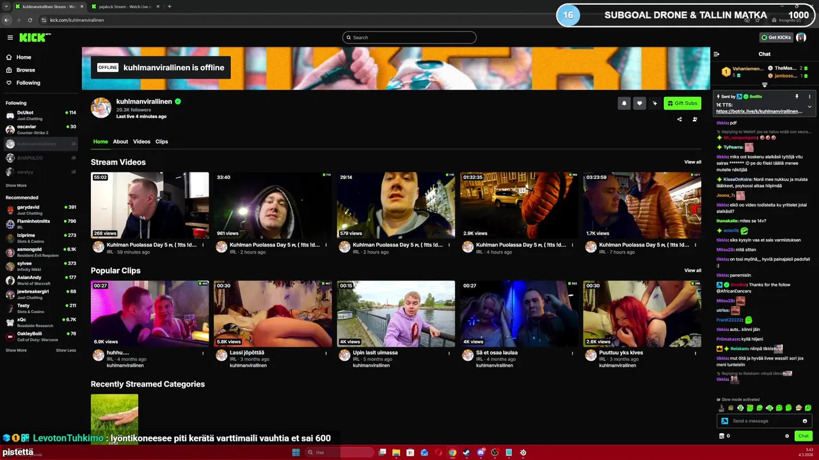Switch to the About tab
This screenshot has width=819, height=460.
click(x=120, y=142)
